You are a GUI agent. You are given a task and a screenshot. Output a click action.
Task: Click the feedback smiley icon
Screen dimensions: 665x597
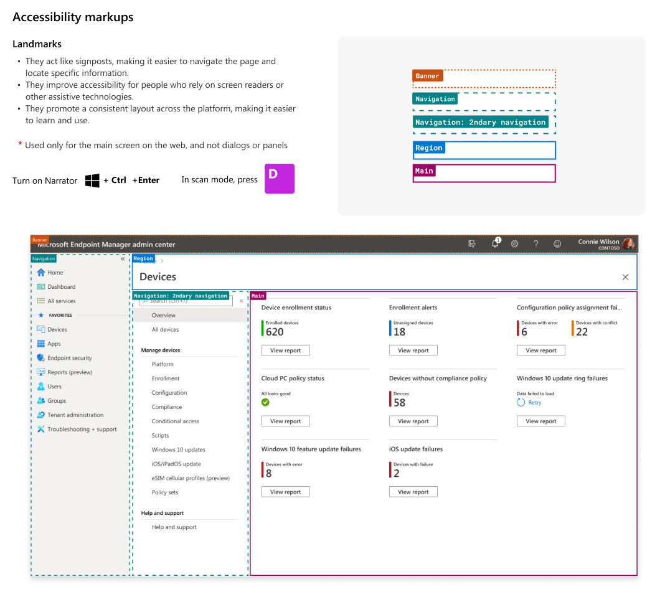557,244
